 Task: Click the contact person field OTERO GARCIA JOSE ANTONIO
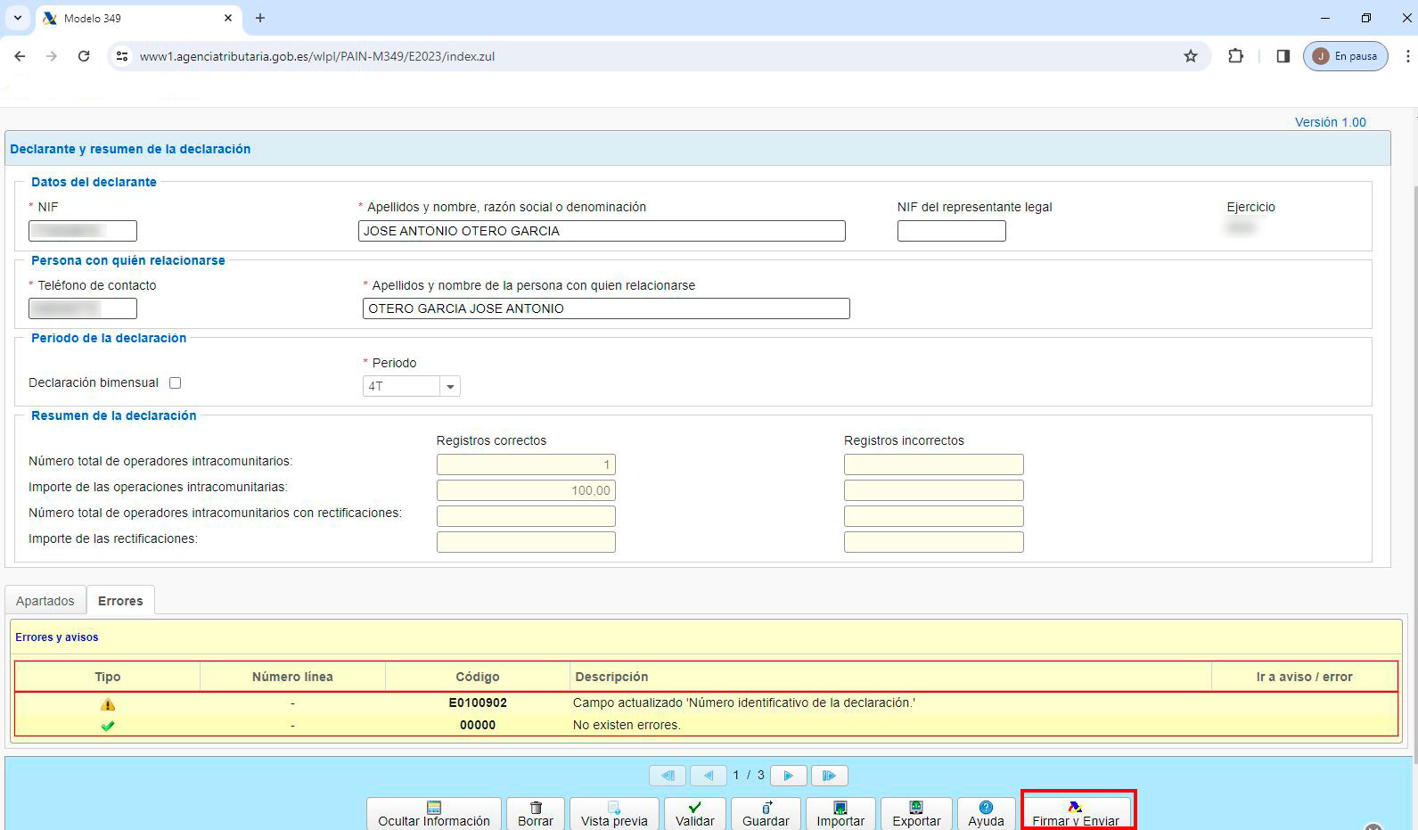[606, 308]
